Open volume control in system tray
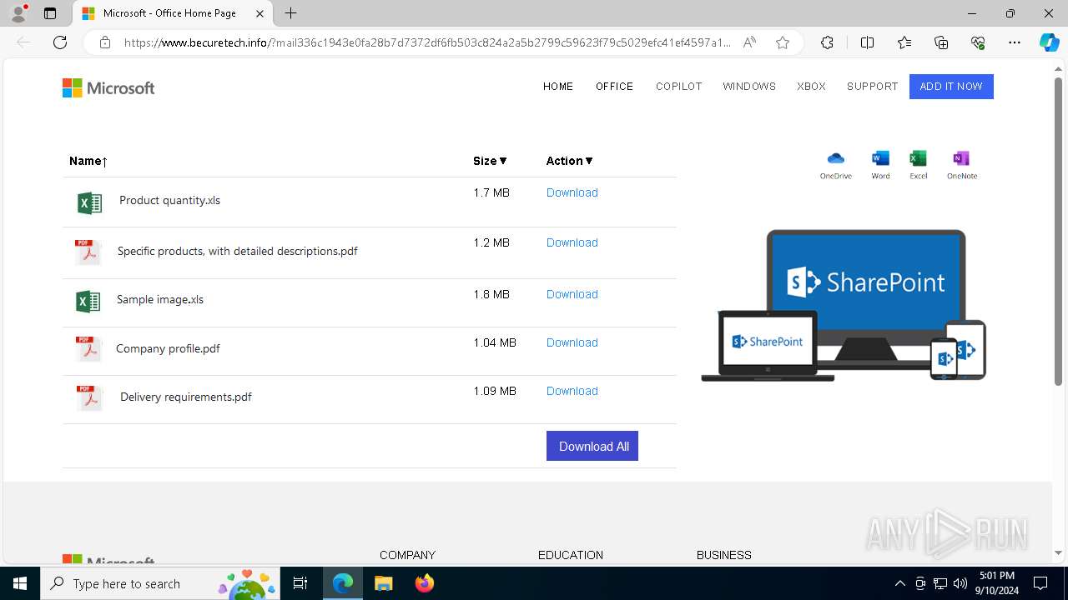The image size is (1068, 600). click(x=960, y=583)
